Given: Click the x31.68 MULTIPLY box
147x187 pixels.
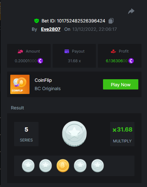Looking at the screenshot, I should pos(122,134).
